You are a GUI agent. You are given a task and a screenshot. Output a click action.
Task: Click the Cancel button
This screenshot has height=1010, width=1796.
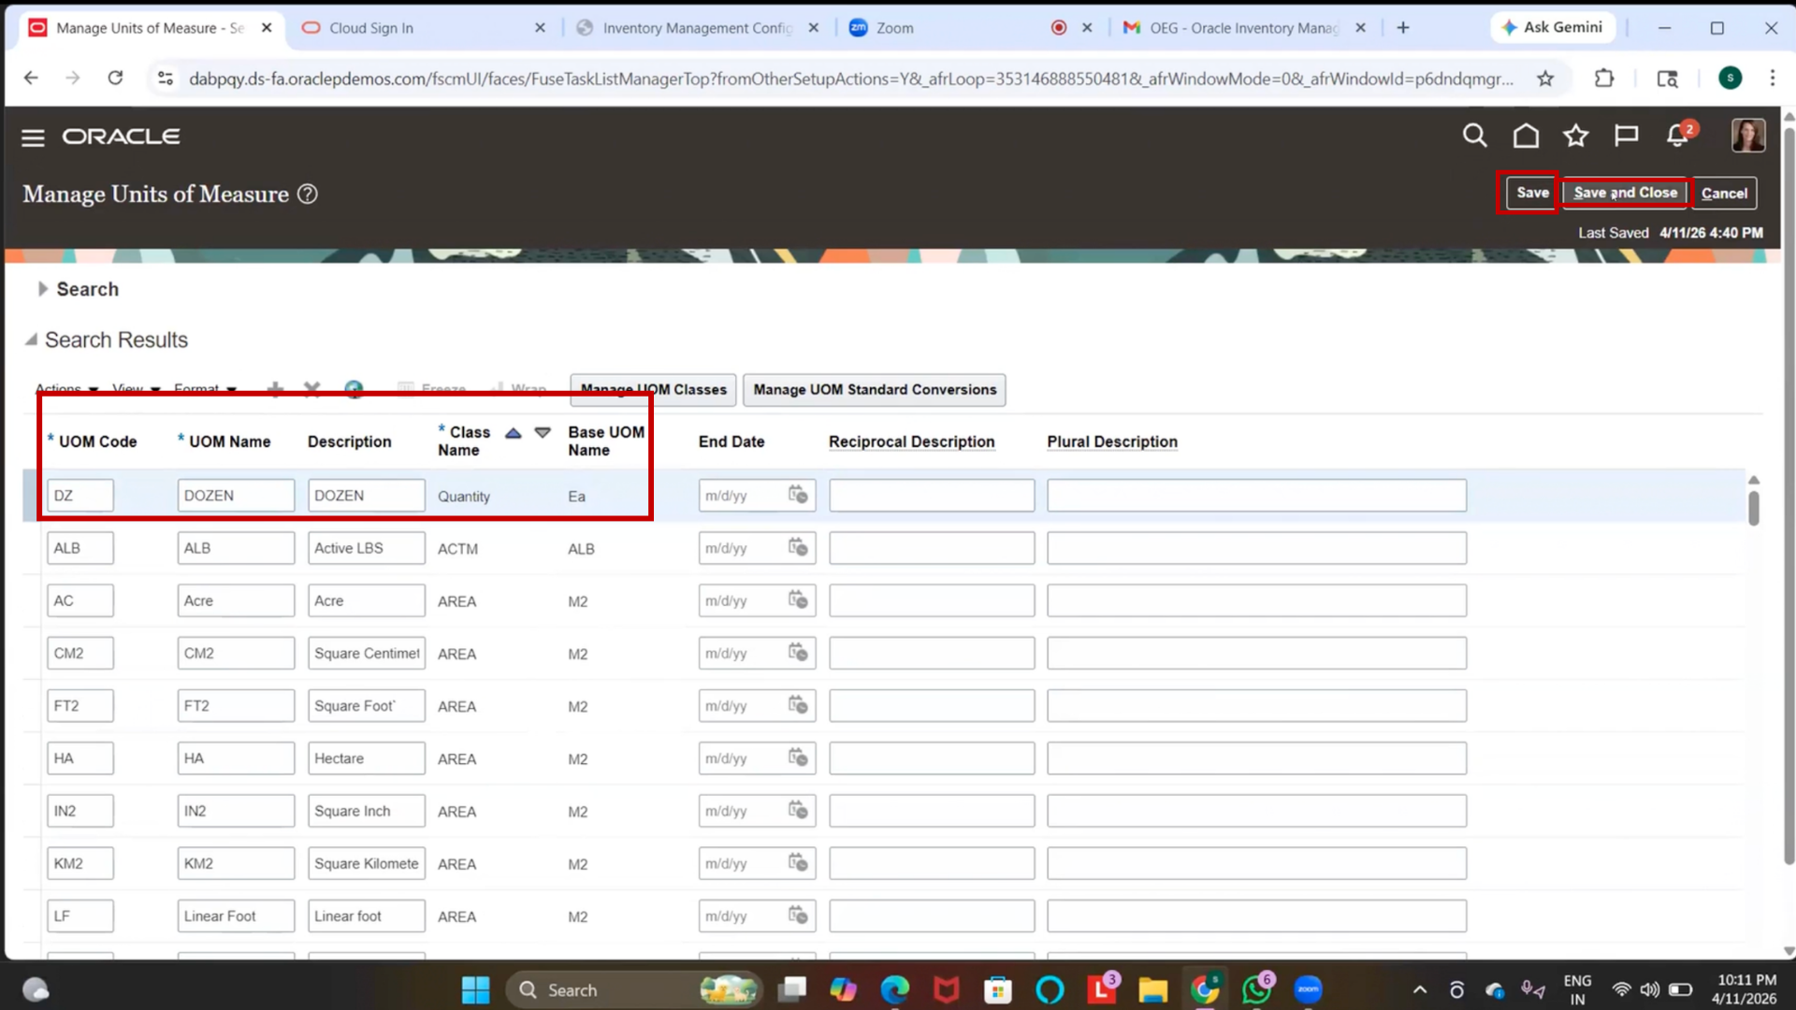(x=1724, y=194)
